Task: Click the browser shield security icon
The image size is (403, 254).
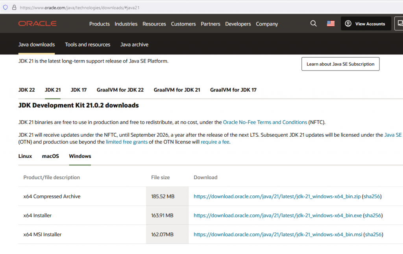Action: coord(6,7)
